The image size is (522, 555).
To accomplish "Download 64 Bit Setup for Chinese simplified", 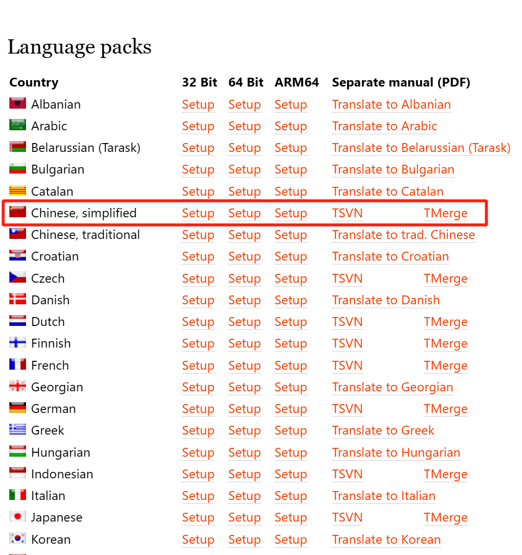I will [x=244, y=213].
